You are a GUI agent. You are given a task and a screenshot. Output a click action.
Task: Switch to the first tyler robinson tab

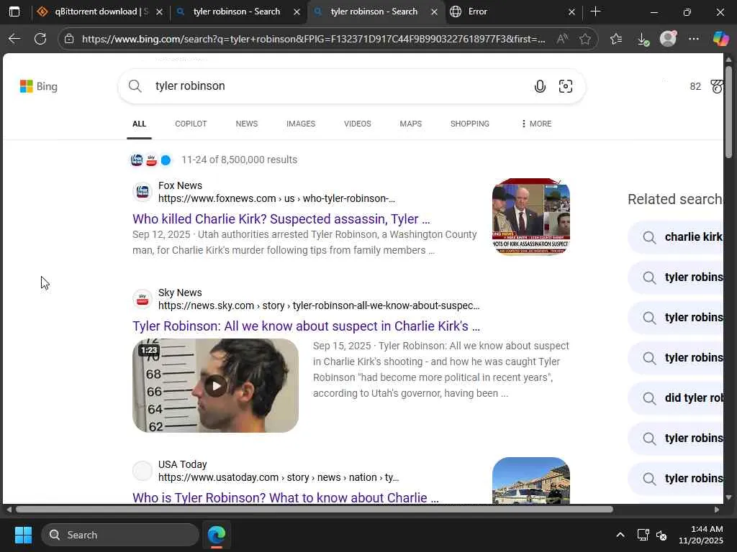[238, 11]
